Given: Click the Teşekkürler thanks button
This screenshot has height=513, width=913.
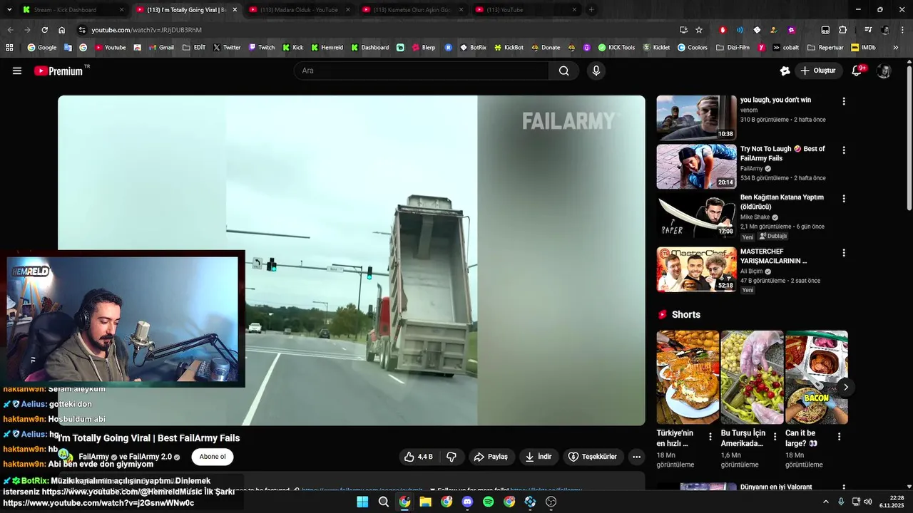Looking at the screenshot, I should 593,457.
